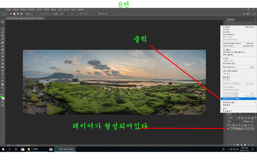Filter layers by type layer icon
Viewport: 257px width, 160px height.
(x=246, y=118)
